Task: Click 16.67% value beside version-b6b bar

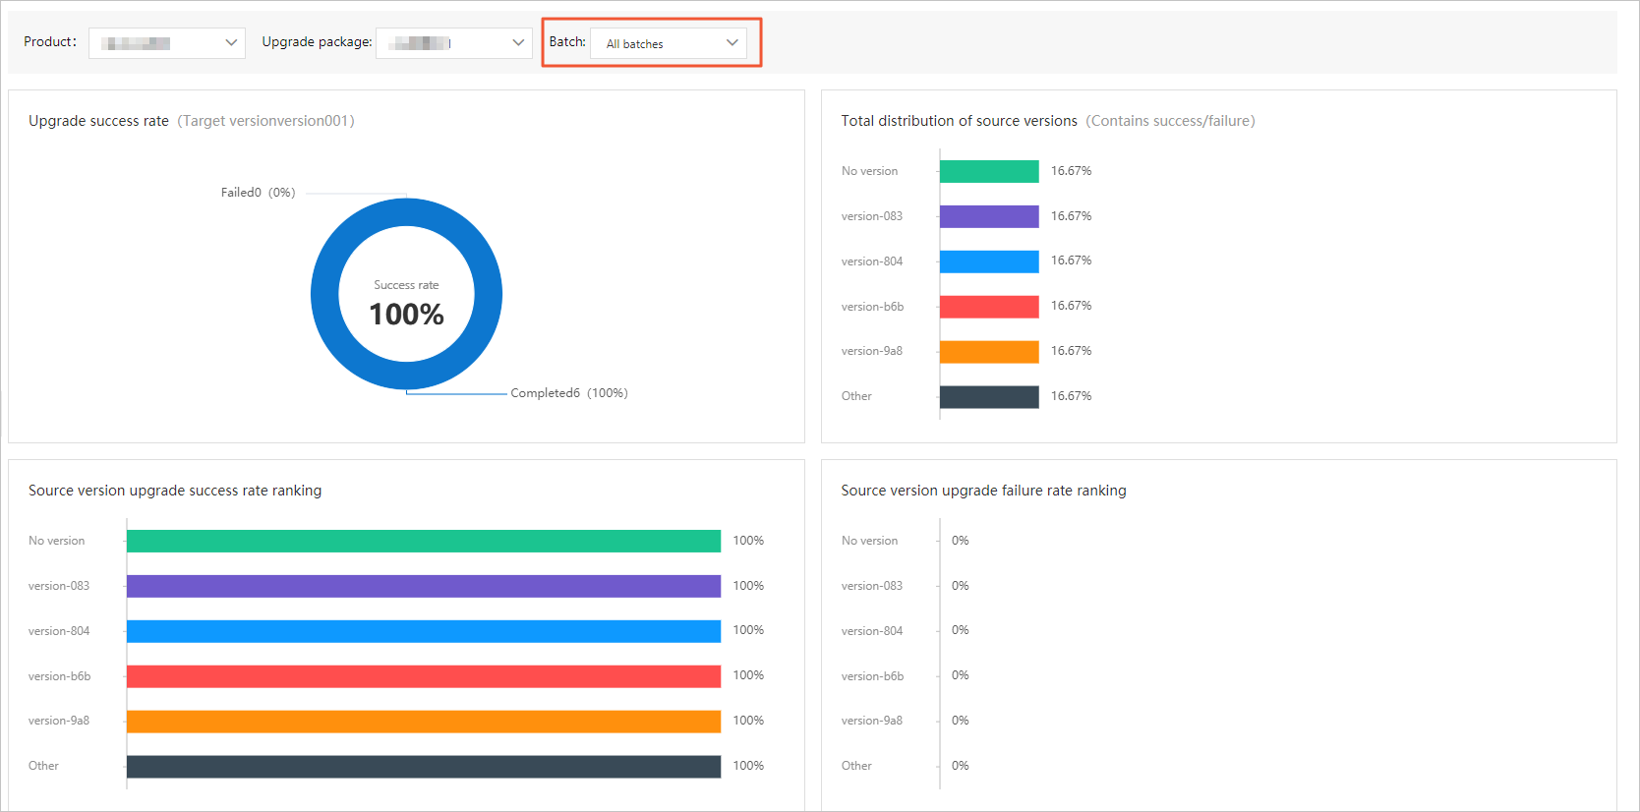Action: coord(1071,306)
